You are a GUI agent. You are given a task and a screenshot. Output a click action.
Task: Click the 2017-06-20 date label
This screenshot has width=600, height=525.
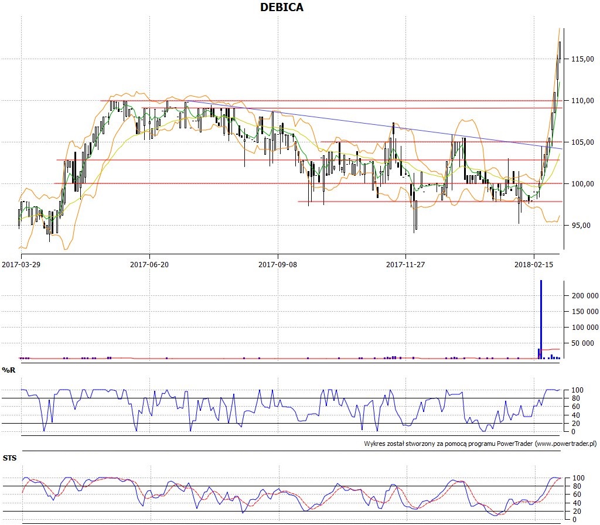149,264
